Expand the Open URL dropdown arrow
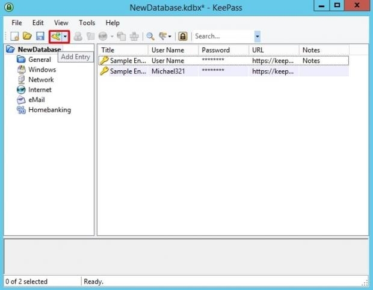 [112, 37]
